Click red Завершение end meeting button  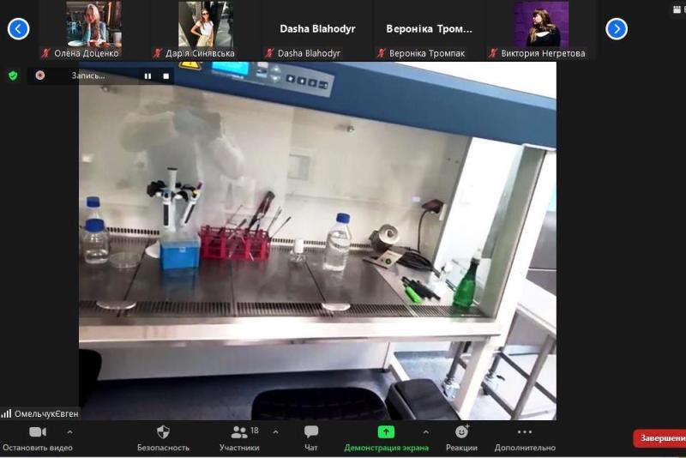659,438
